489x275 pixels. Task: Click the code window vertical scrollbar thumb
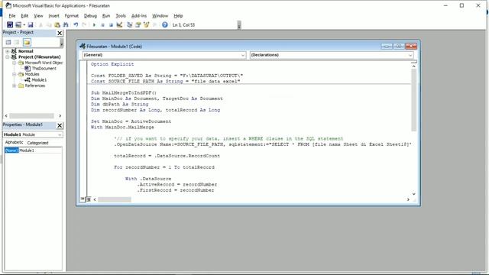[x=413, y=100]
